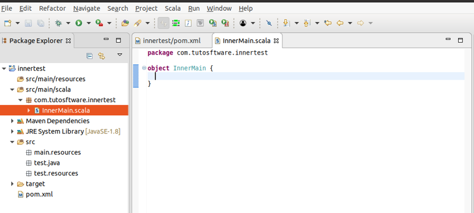This screenshot has height=213, width=474.
Task: Go to Next Annotation icon
Action: (286, 23)
